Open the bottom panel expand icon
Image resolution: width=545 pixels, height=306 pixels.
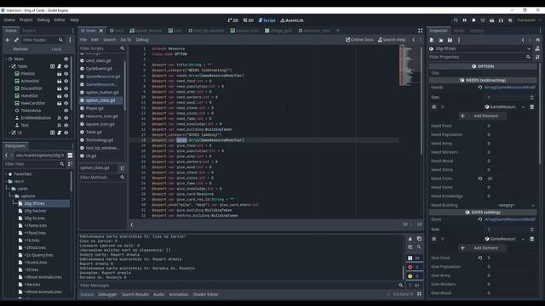tap(419, 294)
